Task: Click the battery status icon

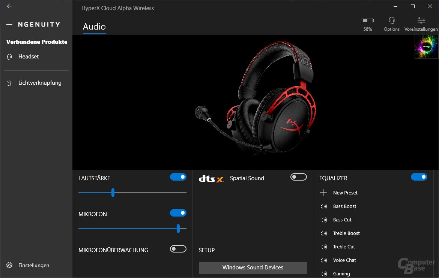Action: coord(367,21)
